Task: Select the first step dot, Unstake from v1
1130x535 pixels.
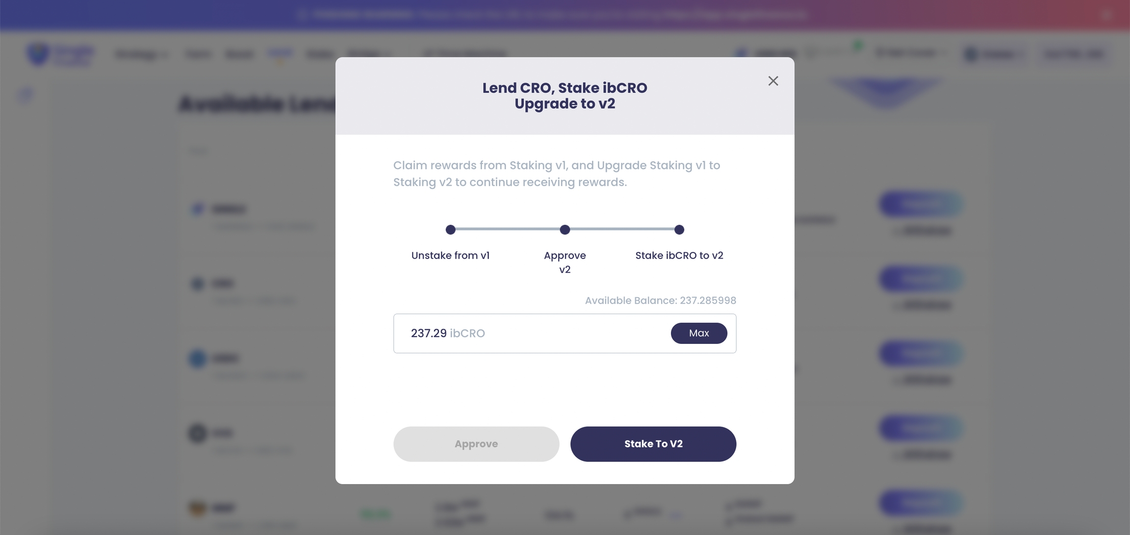Action: point(450,229)
